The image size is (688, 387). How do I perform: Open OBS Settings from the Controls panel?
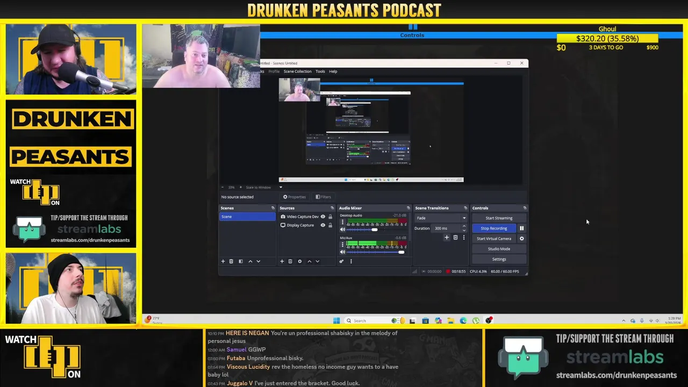pos(499,259)
